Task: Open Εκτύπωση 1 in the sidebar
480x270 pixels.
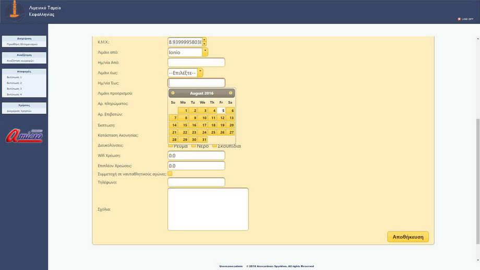Action: tap(15, 77)
